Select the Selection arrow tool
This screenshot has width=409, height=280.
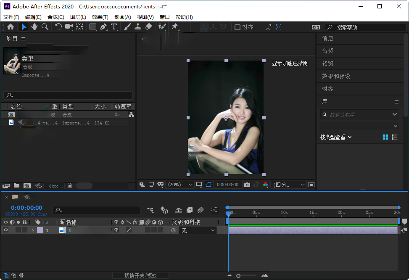click(x=24, y=26)
